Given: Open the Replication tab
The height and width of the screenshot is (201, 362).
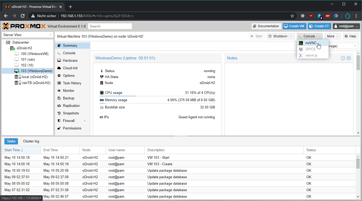Looking at the screenshot, I should click(72, 106).
